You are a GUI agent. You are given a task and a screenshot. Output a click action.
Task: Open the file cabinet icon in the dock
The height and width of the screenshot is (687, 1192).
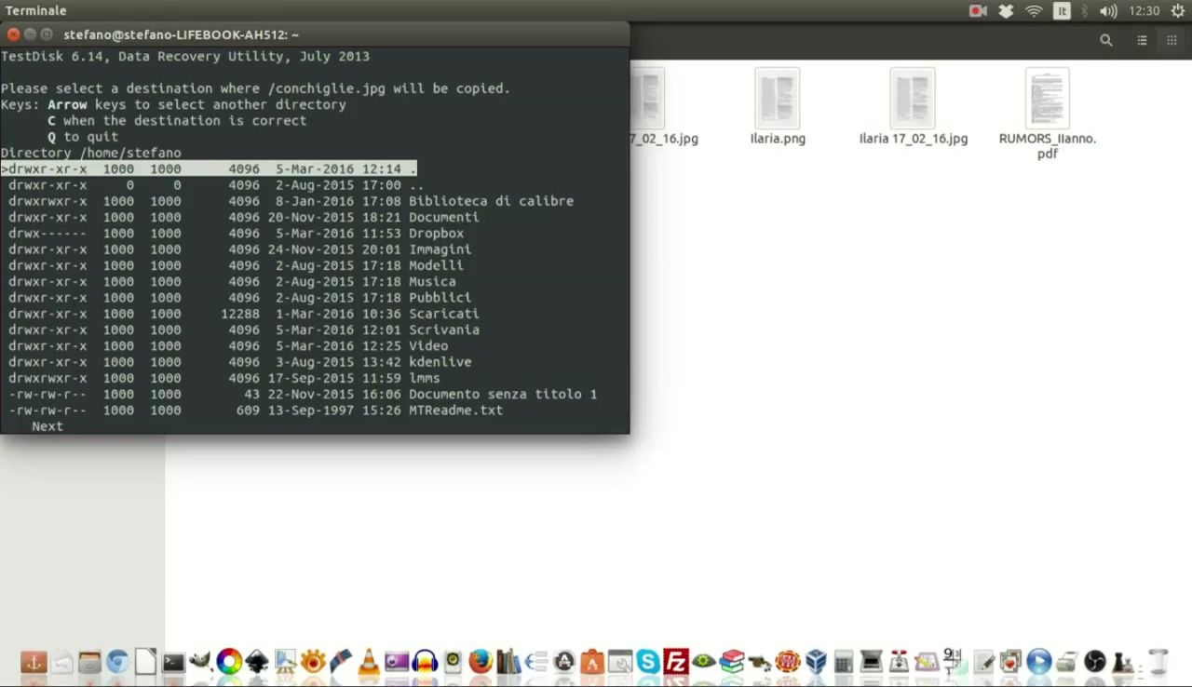pyautogui.click(x=89, y=662)
